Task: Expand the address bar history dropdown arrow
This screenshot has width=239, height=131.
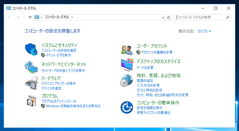Action: pyautogui.click(x=163, y=18)
